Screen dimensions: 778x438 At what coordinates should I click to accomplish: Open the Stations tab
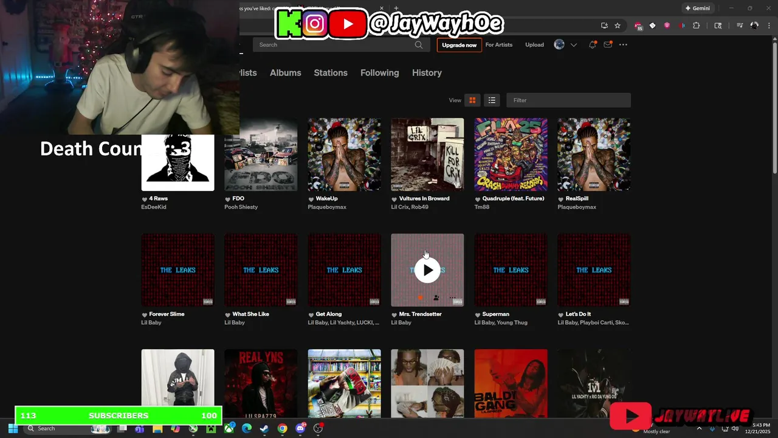coord(331,72)
